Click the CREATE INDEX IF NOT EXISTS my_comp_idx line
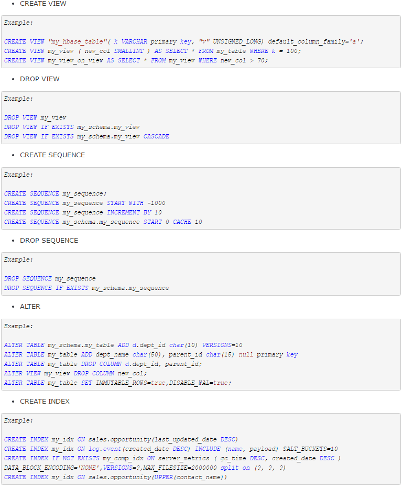This screenshot has height=487, width=403. (172, 458)
